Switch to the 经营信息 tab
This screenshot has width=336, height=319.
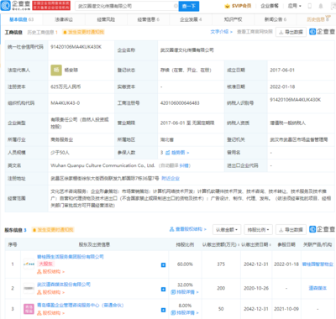tap(148, 19)
